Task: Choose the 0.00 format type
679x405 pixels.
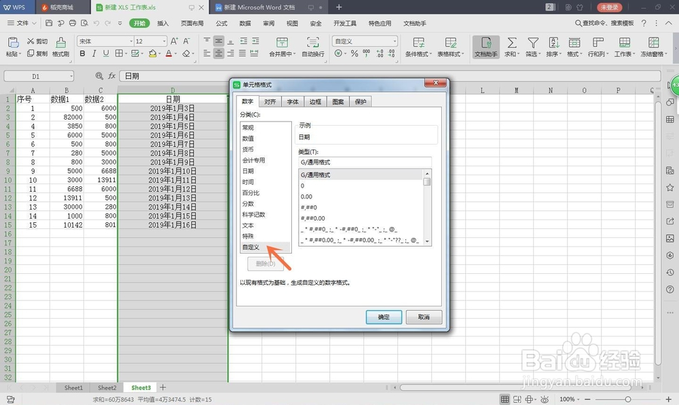Action: click(x=361, y=196)
